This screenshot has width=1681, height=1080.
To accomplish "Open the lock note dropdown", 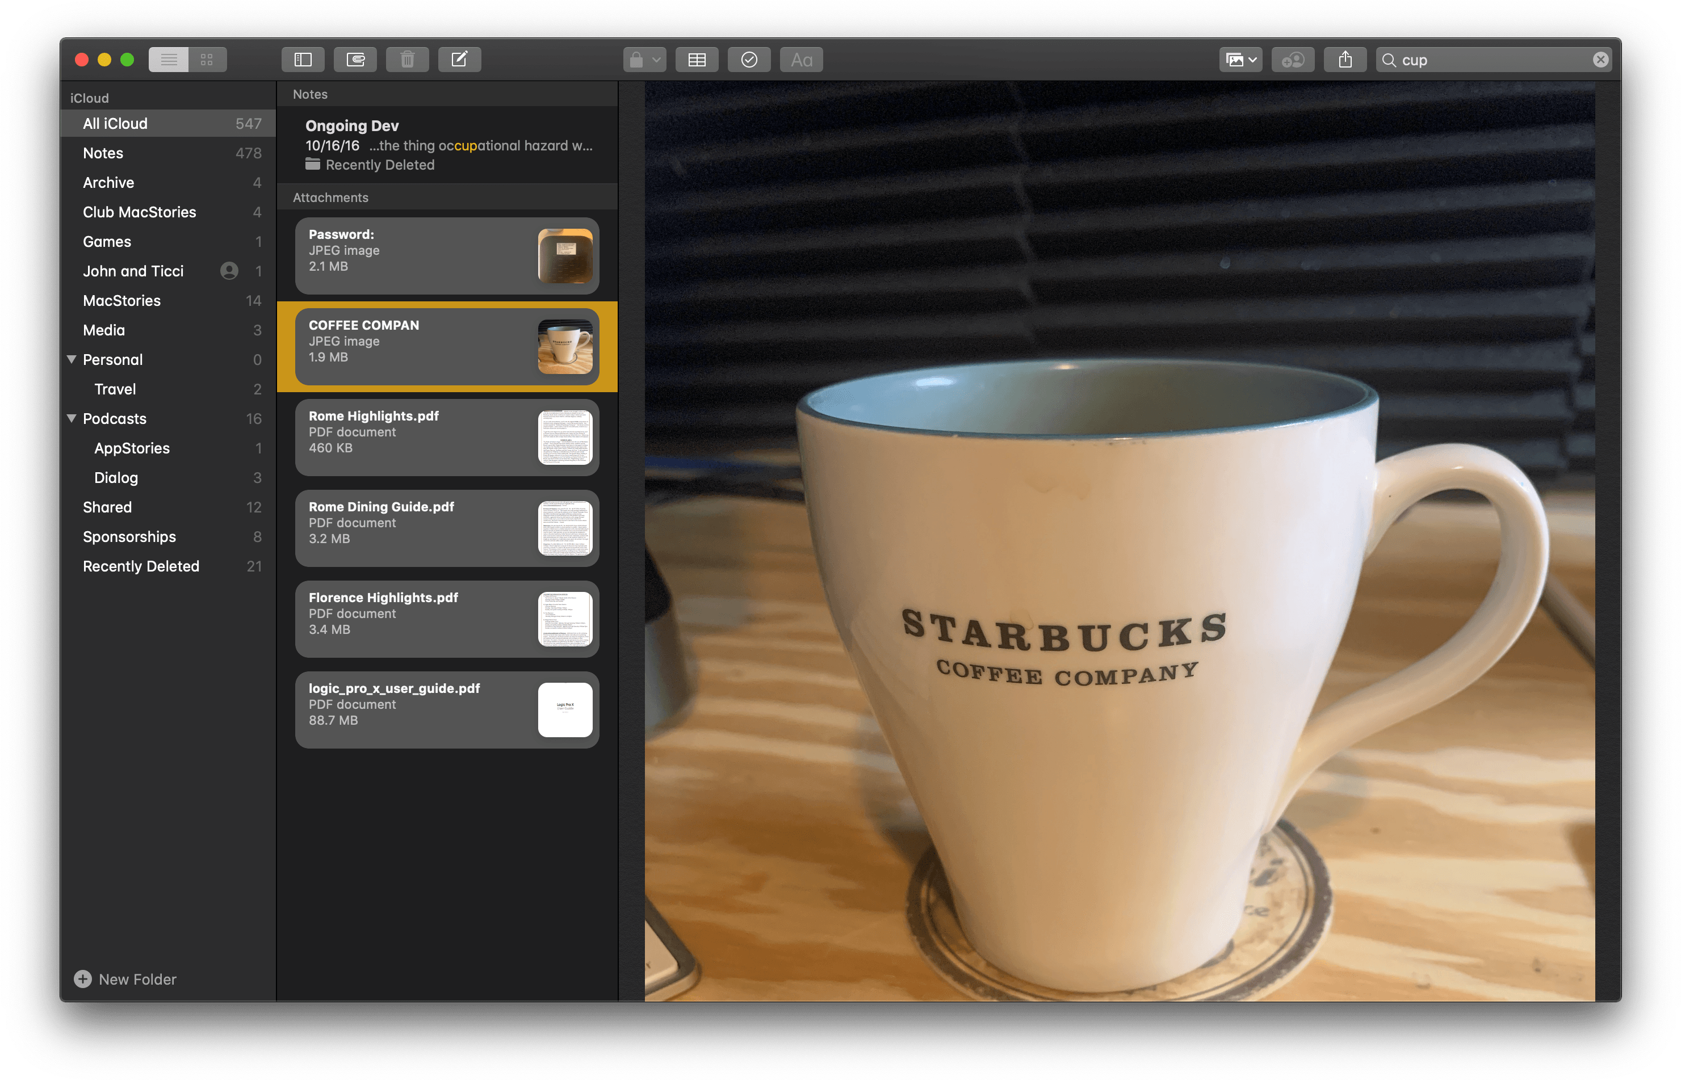I will coord(644,60).
